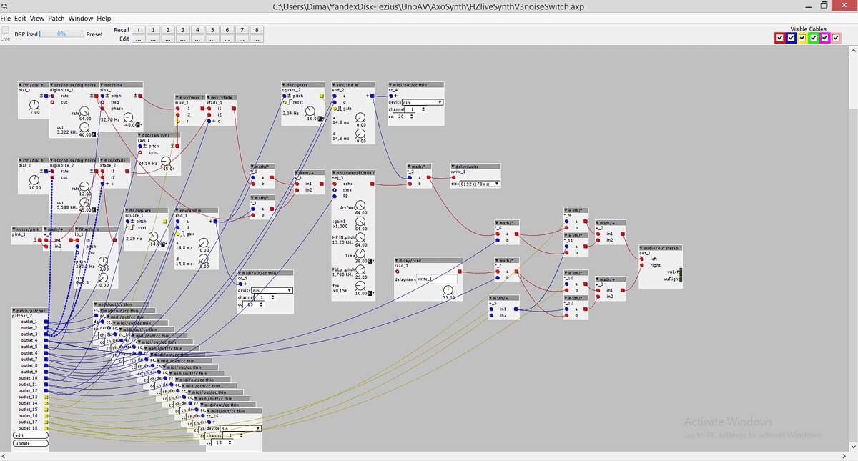Viewport: 858px width, 461px height.
Task: Toggle pink visible cables checkbox
Action: [x=837, y=37]
